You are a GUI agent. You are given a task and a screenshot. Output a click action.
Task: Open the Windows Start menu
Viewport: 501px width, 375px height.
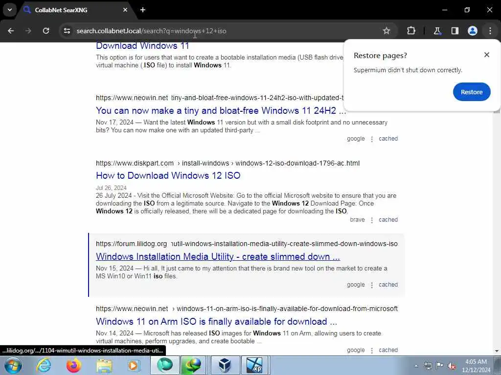(x=13, y=365)
